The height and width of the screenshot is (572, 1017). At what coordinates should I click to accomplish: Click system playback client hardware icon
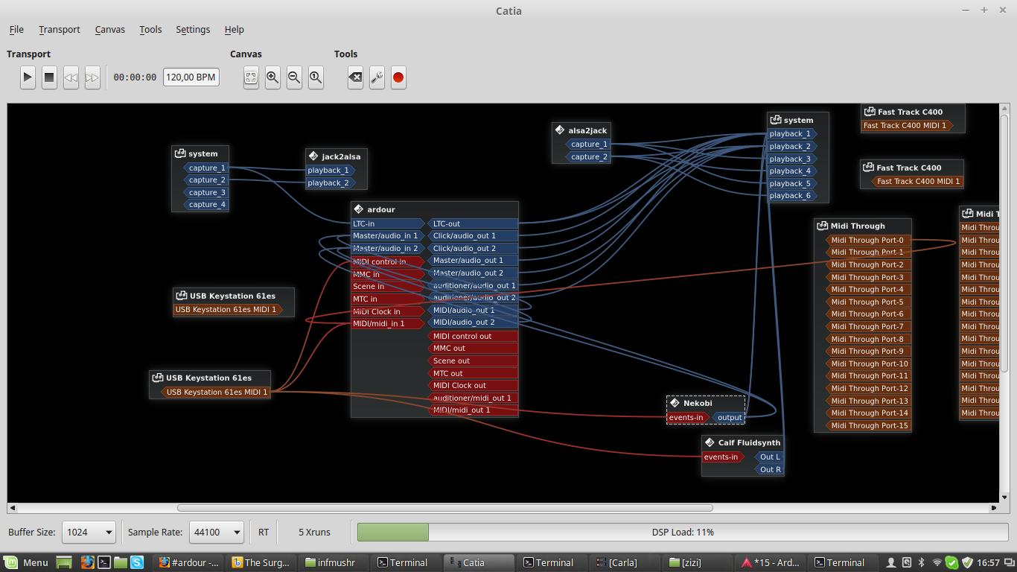pyautogui.click(x=775, y=119)
